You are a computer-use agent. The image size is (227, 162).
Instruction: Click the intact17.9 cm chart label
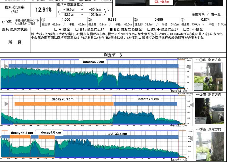pos(148,99)
